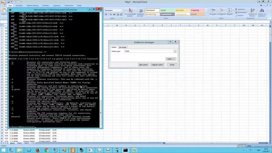Apply the Goed cell style
The height and width of the screenshot is (153, 272).
coord(167,10)
